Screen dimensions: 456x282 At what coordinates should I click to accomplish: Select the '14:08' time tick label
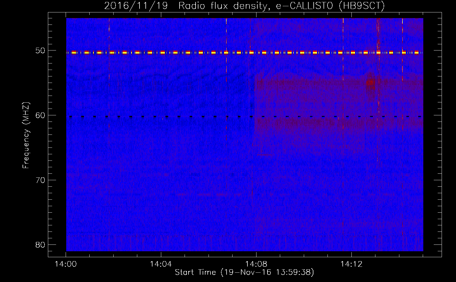click(256, 264)
